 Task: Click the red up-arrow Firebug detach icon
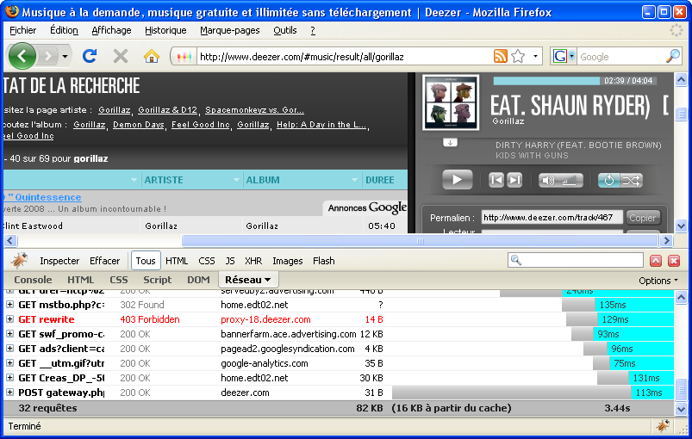click(x=656, y=261)
